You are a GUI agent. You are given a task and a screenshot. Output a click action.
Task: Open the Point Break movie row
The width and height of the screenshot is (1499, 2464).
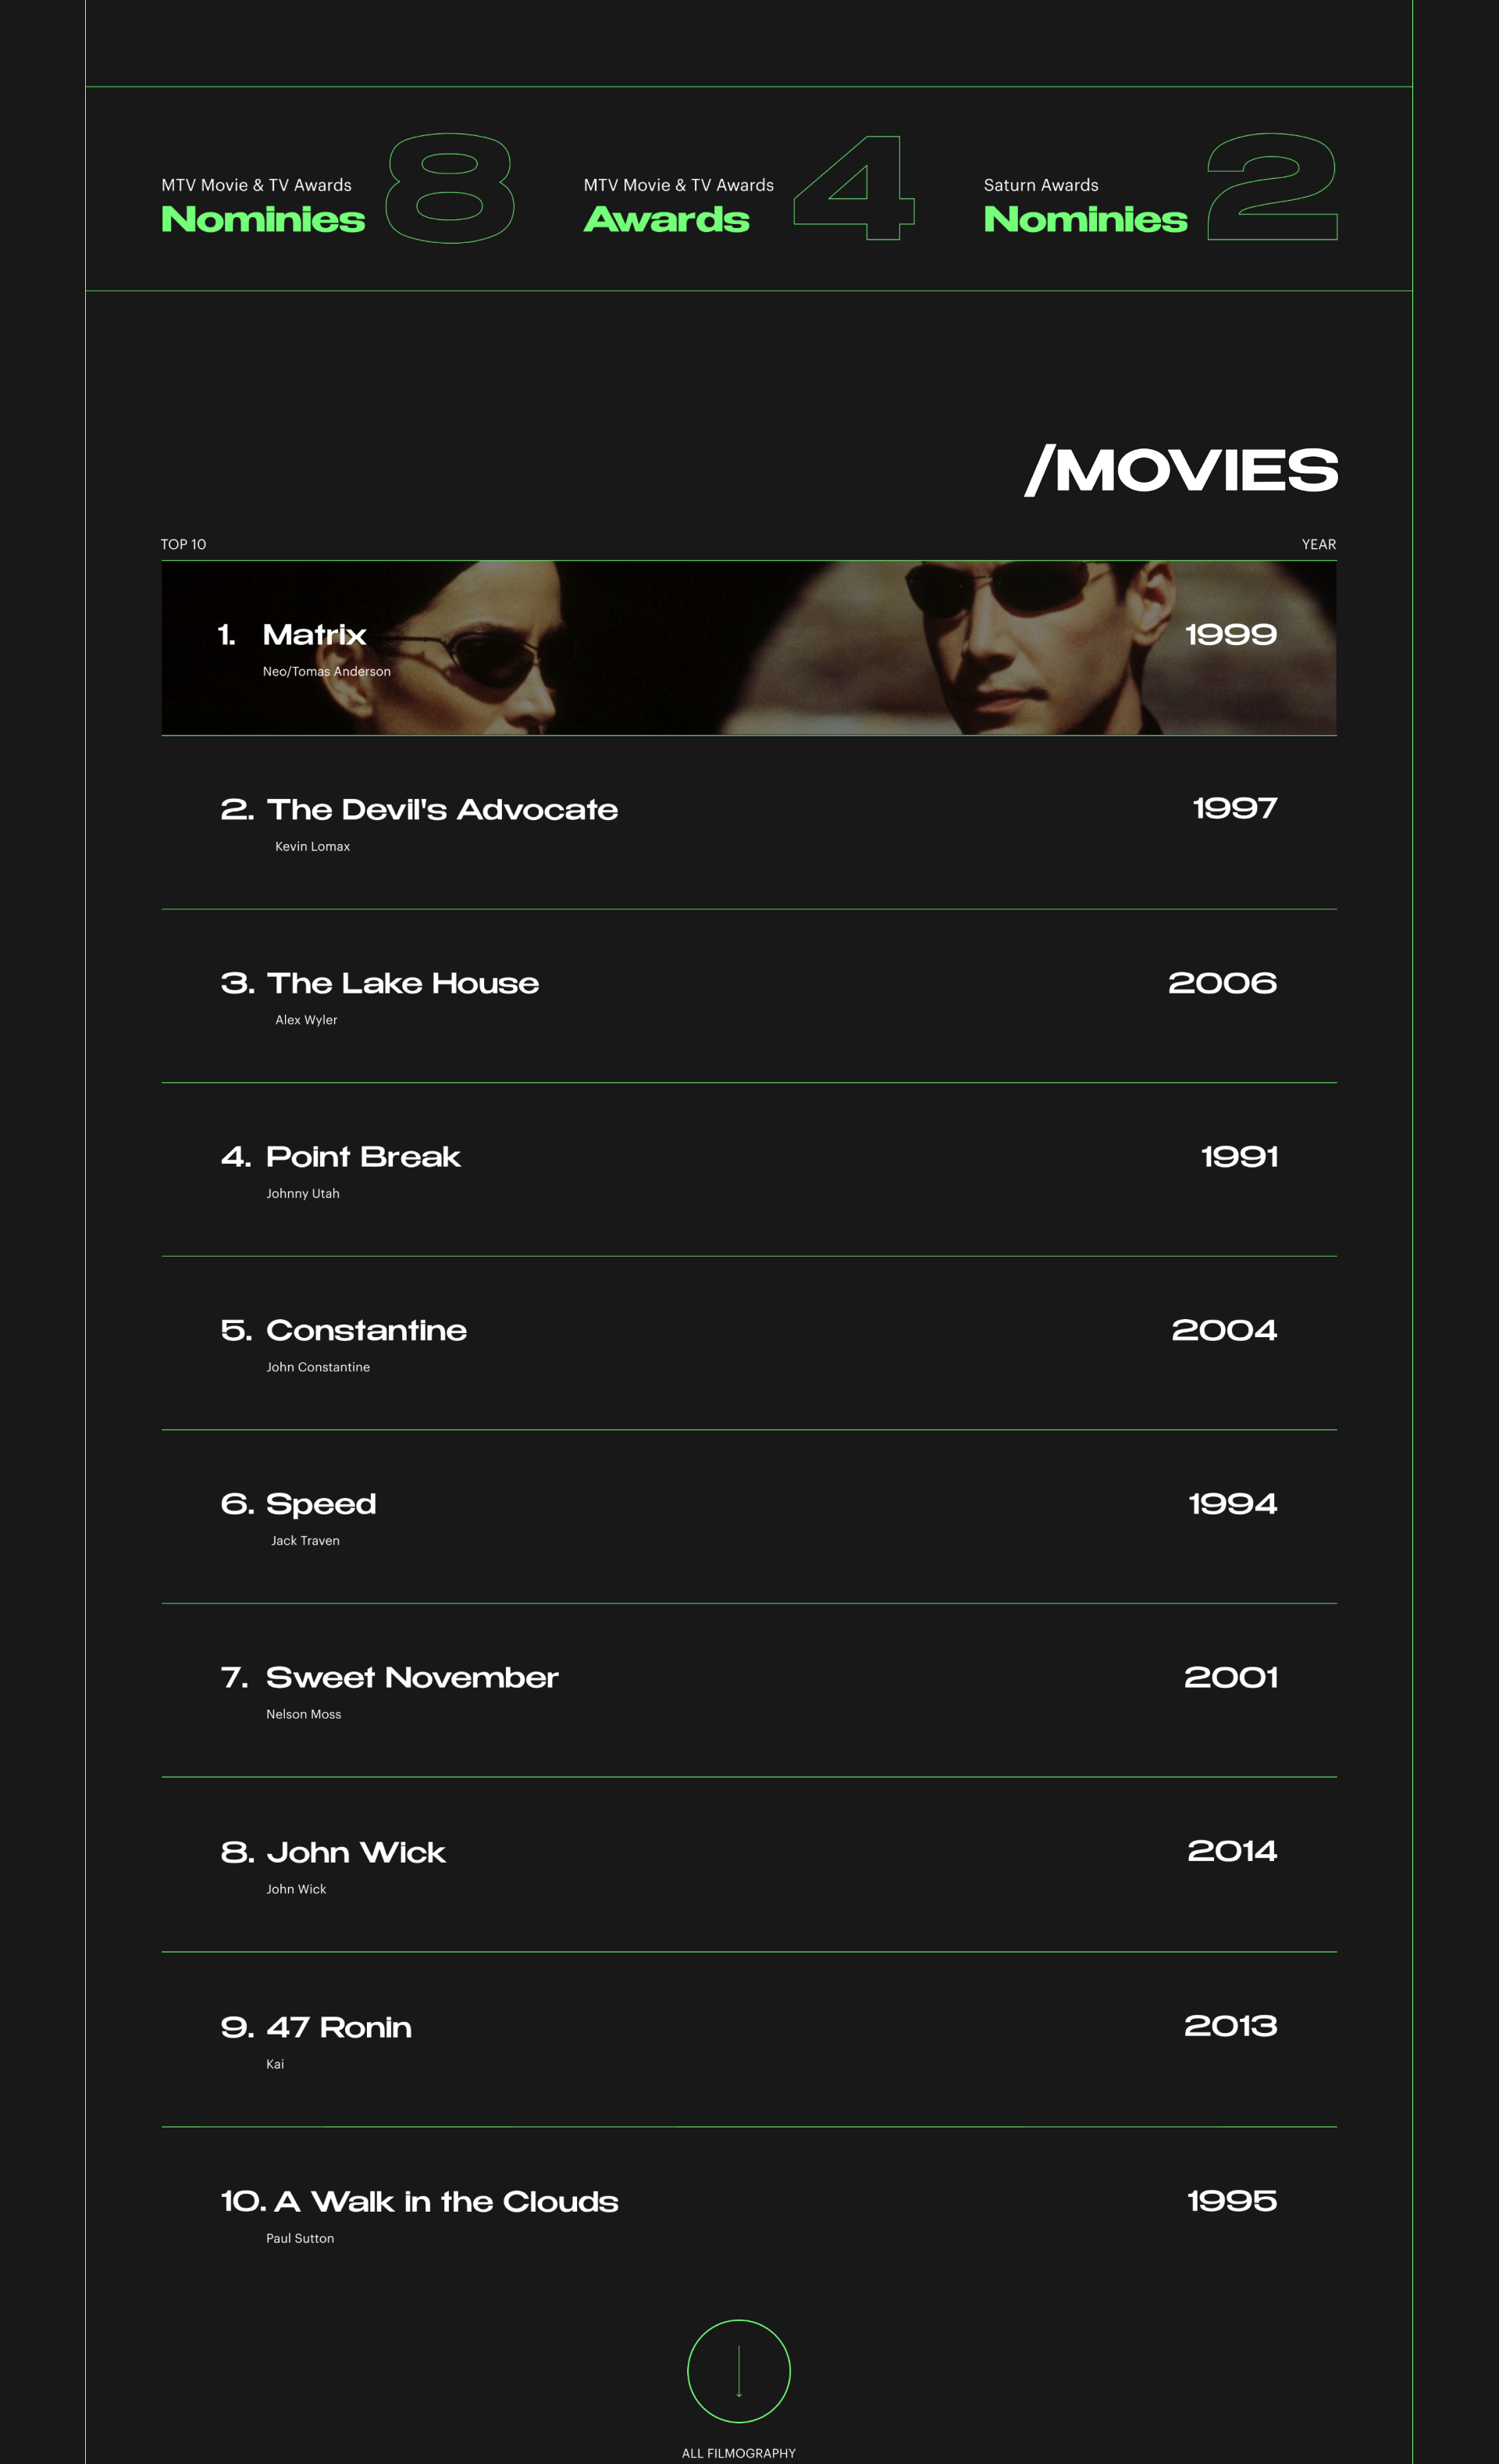point(362,1157)
